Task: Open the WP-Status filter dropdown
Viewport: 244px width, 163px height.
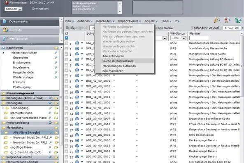Action: click(x=184, y=38)
